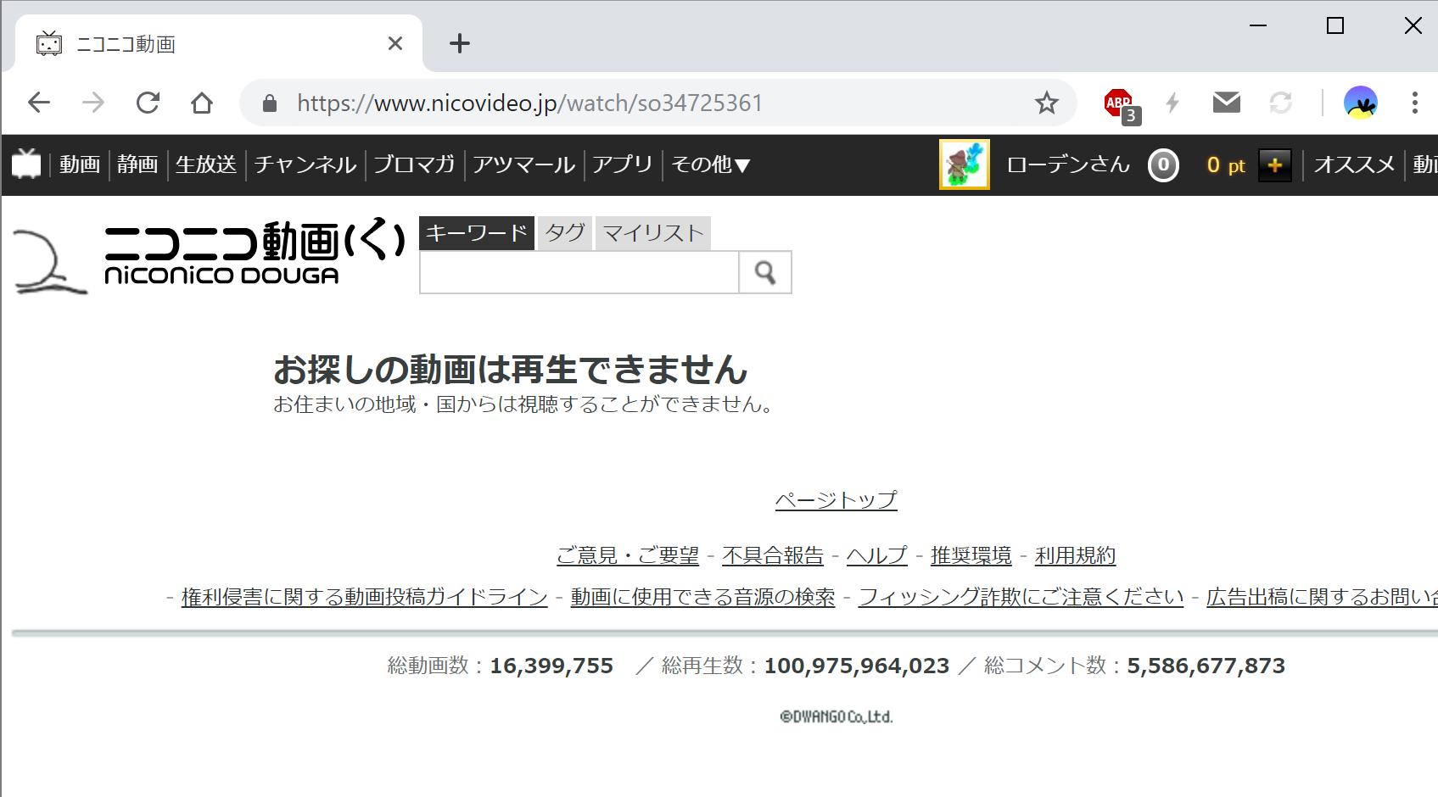
Task: Bookmark this page with the star icon
Action: 1047,103
